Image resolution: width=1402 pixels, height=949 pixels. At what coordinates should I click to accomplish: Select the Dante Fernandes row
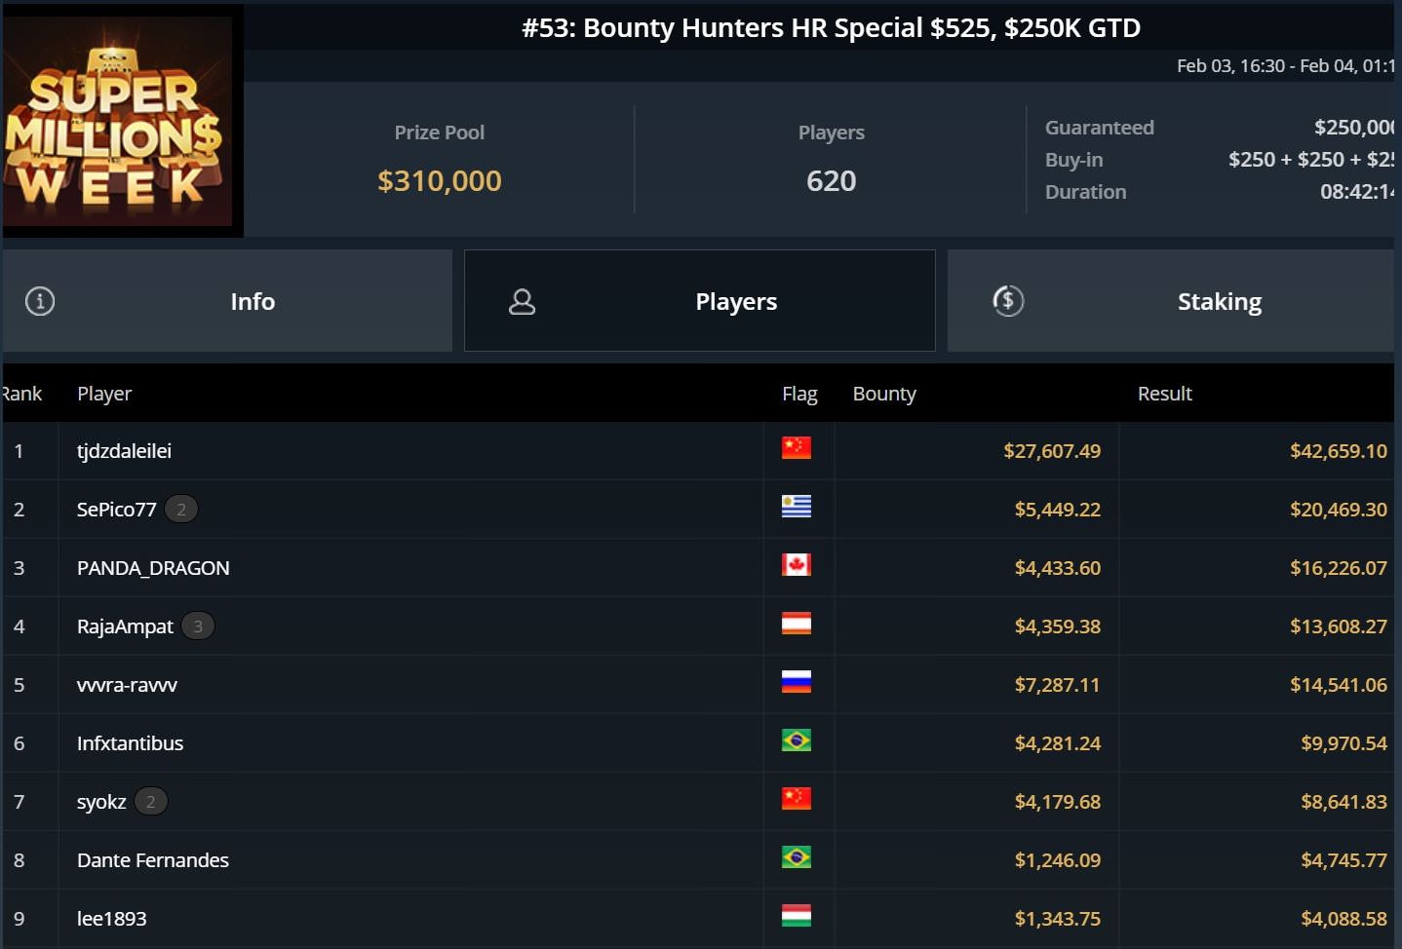pyautogui.click(x=153, y=860)
